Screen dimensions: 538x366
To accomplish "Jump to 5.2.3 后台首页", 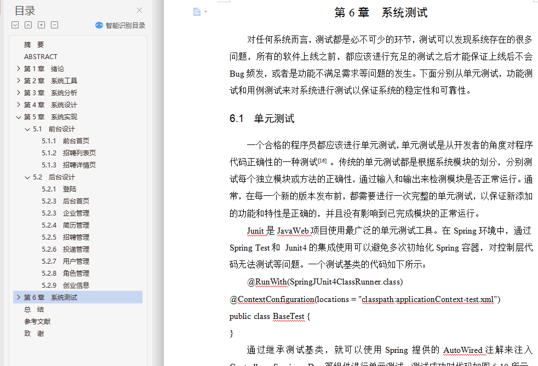I will [x=66, y=201].
